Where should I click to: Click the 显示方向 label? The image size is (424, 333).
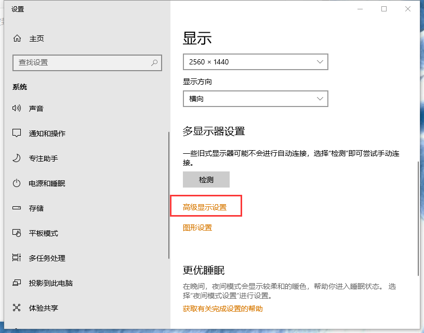[197, 82]
